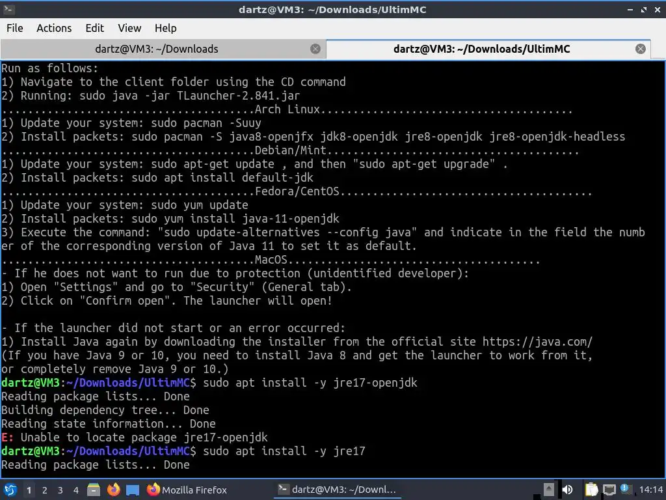666x500 pixels.
Task: Click 'Click on "Confirm open"' instruction line
Action: click(x=166, y=301)
